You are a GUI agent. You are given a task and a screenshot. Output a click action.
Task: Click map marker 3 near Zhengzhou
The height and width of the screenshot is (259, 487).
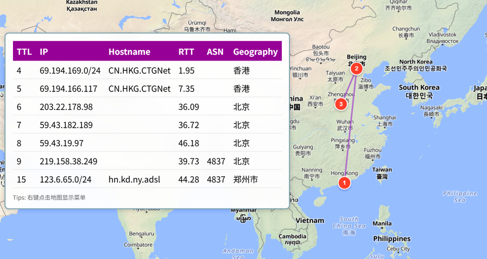(x=341, y=104)
